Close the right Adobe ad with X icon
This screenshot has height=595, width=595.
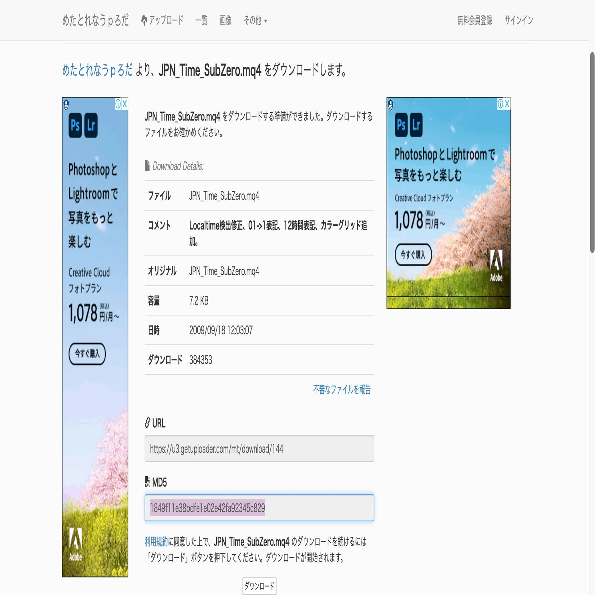pos(507,104)
